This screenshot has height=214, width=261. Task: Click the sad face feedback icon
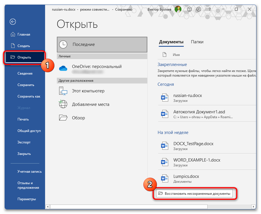(x=198, y=9)
